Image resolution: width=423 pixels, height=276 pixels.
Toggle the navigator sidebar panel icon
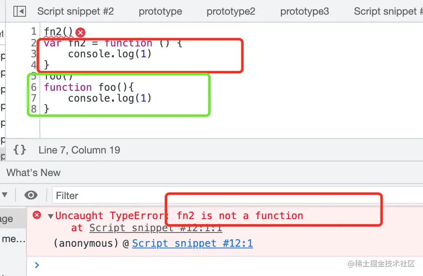tap(20, 11)
